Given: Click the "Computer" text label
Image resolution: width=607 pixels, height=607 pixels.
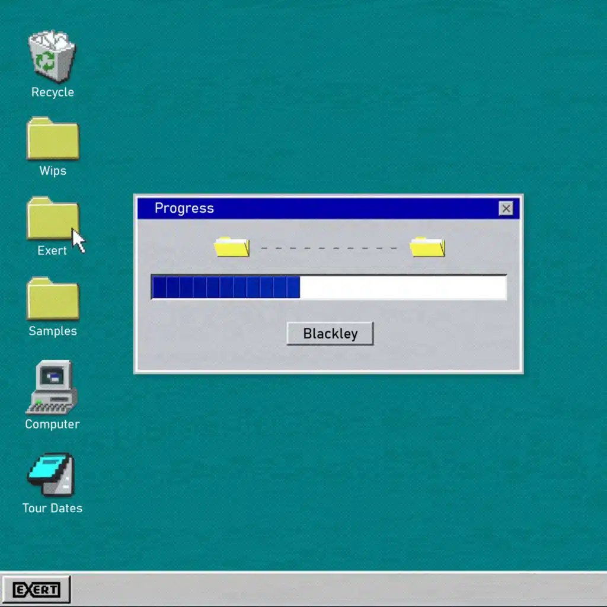Looking at the screenshot, I should [52, 424].
